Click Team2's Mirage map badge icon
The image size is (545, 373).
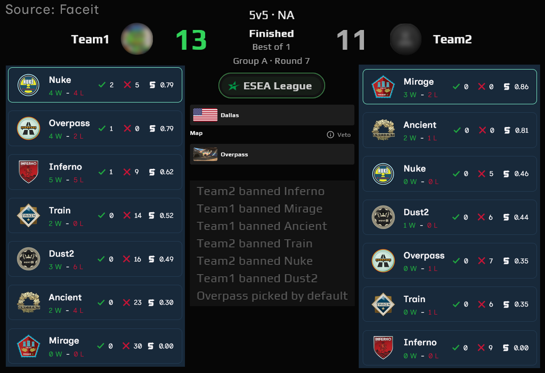[383, 87]
